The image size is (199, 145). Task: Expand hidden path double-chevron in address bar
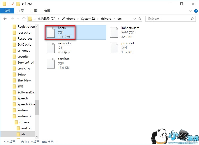coord(34,19)
